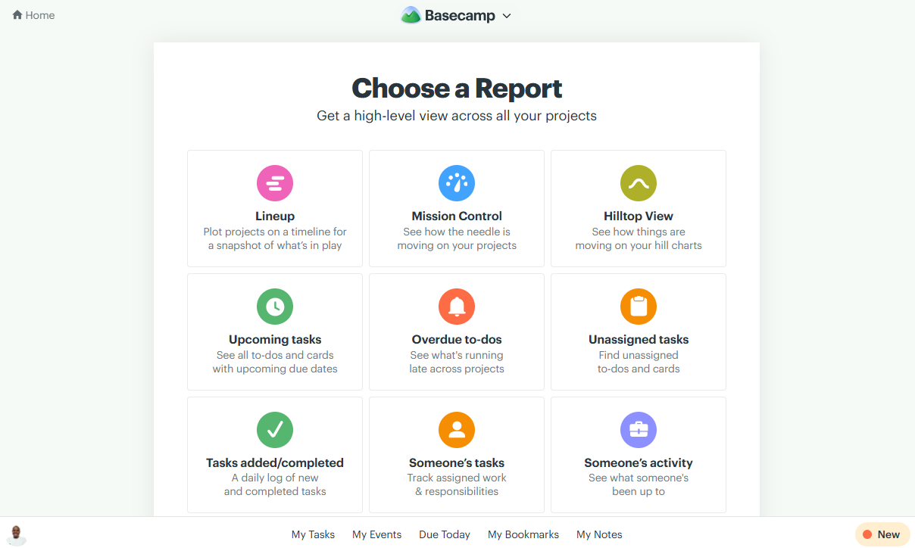The image size is (915, 548).
Task: Click 'with upcoming due dates' description
Action: 275,369
